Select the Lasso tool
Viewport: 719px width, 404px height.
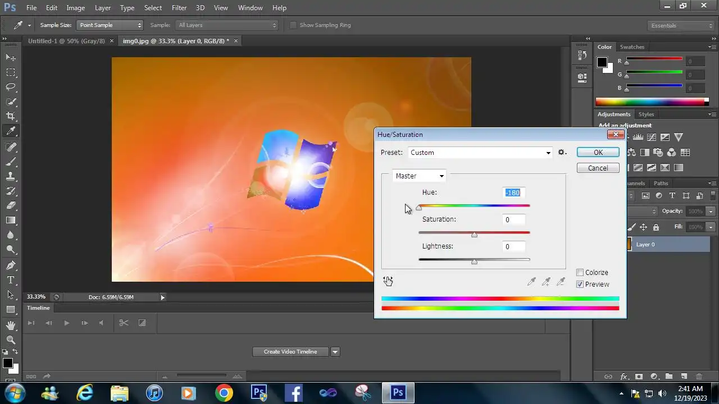coord(11,86)
